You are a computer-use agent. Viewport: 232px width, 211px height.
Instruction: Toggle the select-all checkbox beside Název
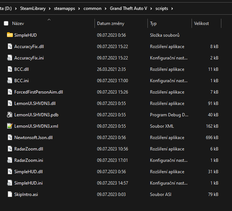(6, 23)
